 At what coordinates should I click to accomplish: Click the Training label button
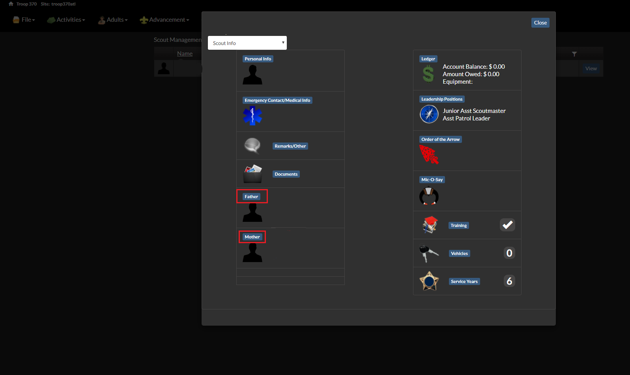click(x=459, y=225)
